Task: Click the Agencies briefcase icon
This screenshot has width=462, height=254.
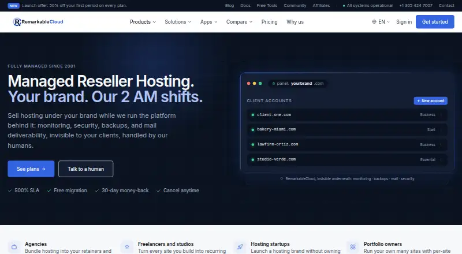Action: (x=14, y=247)
